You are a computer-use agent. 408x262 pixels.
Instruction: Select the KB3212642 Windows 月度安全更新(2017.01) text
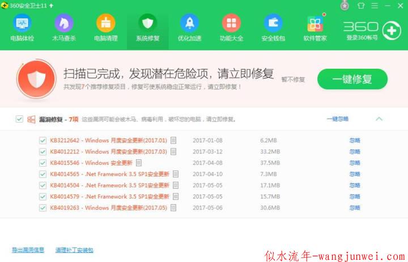point(108,141)
